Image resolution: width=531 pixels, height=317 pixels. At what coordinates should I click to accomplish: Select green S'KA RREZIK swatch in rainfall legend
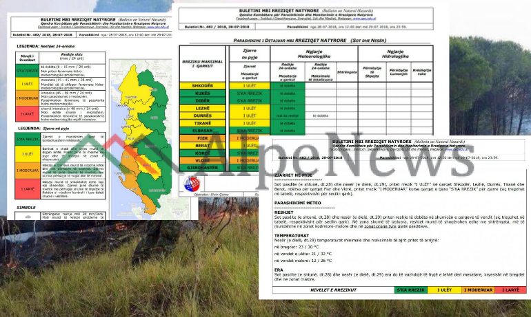pos(27,71)
